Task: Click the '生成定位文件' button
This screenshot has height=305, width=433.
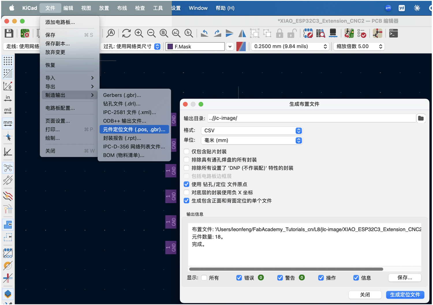Action: [405, 295]
